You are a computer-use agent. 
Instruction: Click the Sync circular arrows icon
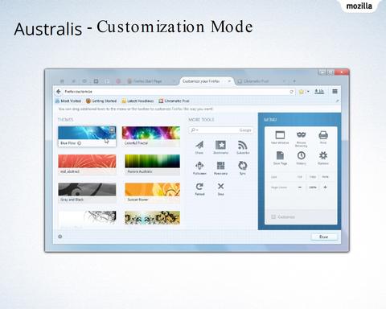pyautogui.click(x=242, y=166)
